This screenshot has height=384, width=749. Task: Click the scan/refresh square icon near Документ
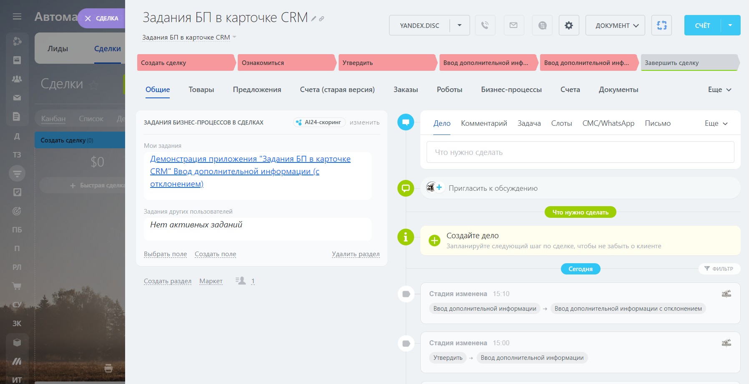pos(661,25)
